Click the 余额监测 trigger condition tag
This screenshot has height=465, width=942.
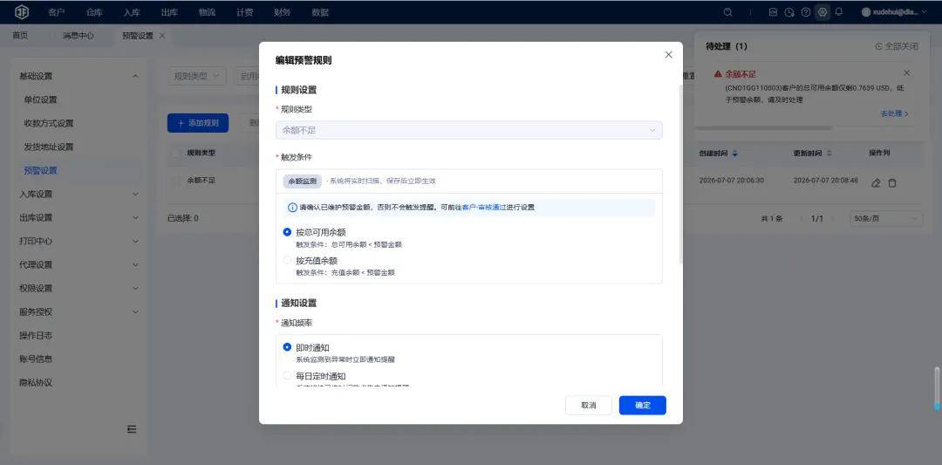pos(302,181)
